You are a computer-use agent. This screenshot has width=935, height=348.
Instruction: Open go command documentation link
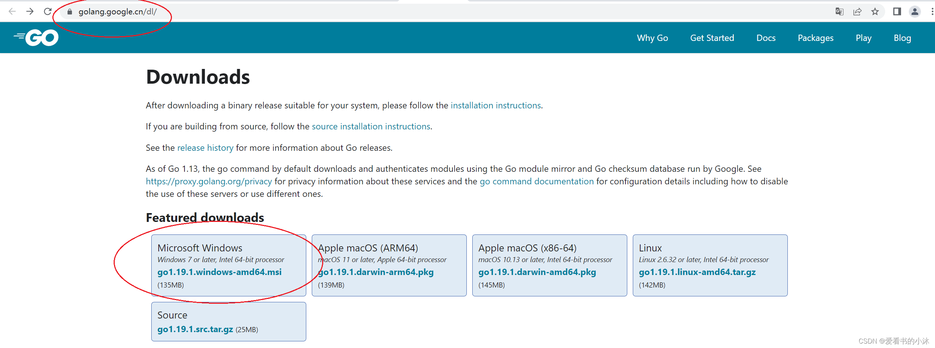536,181
